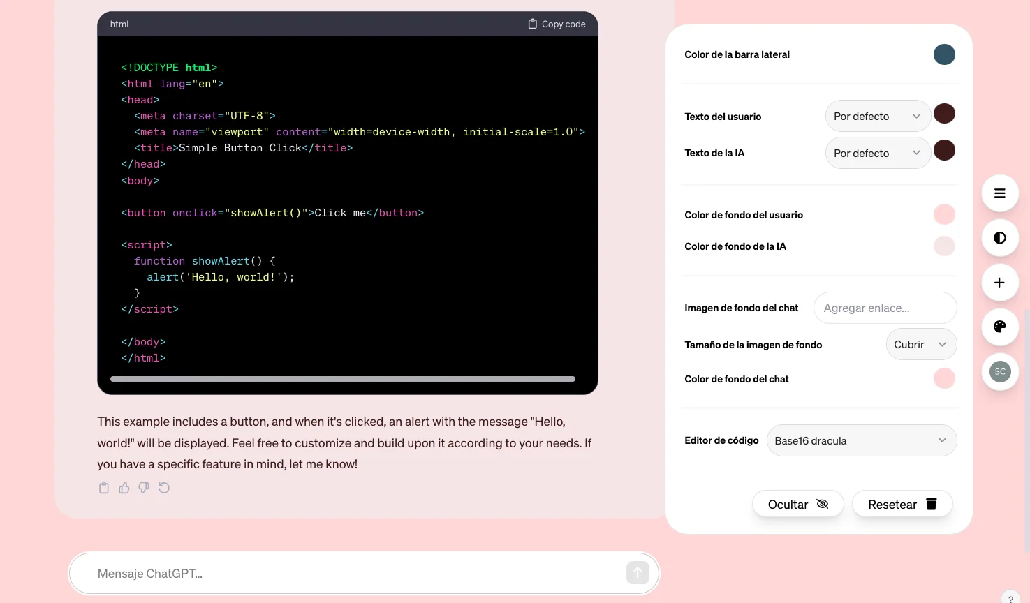The image size is (1030, 603).
Task: Click the Ocultar button
Action: tap(798, 504)
